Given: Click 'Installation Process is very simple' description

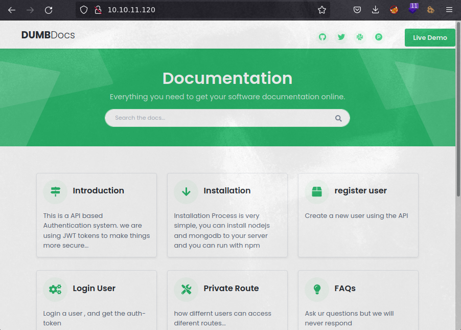Looking at the screenshot, I should click(222, 231).
